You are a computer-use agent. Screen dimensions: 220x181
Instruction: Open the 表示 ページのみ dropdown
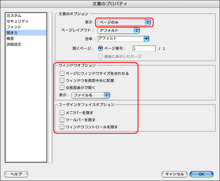click(x=124, y=22)
